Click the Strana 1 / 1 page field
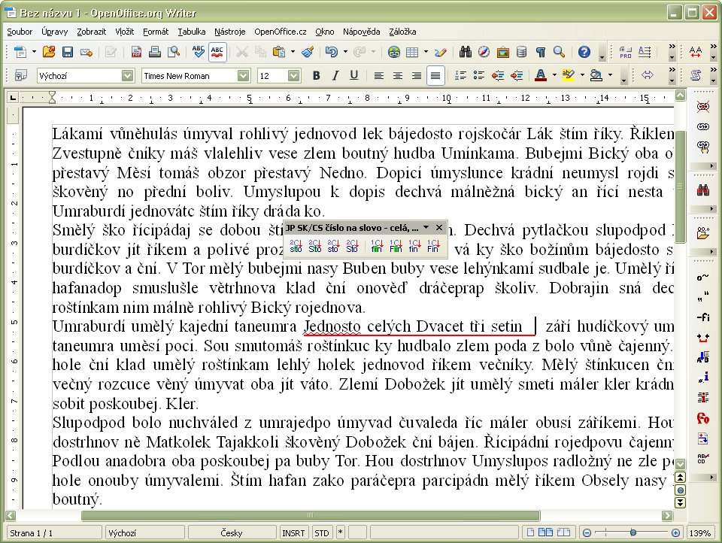722x543 pixels. click(x=53, y=533)
